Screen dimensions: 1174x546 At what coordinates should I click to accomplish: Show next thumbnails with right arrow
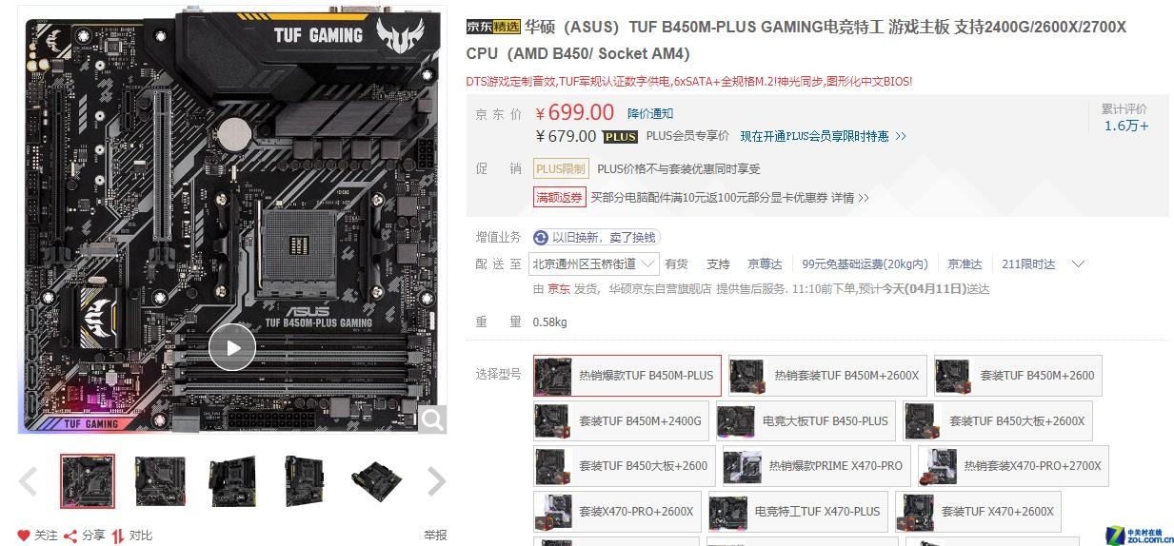coord(436,481)
